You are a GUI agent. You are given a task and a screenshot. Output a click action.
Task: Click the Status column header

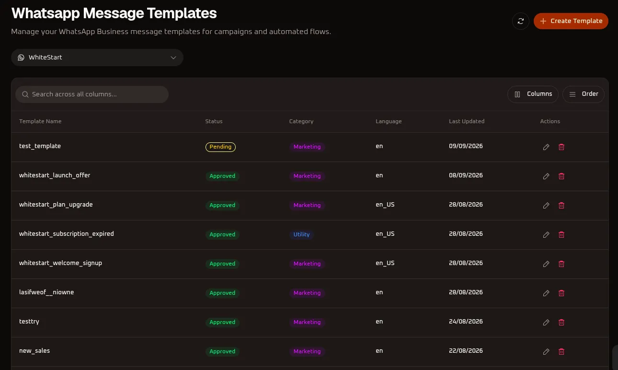coord(214,121)
